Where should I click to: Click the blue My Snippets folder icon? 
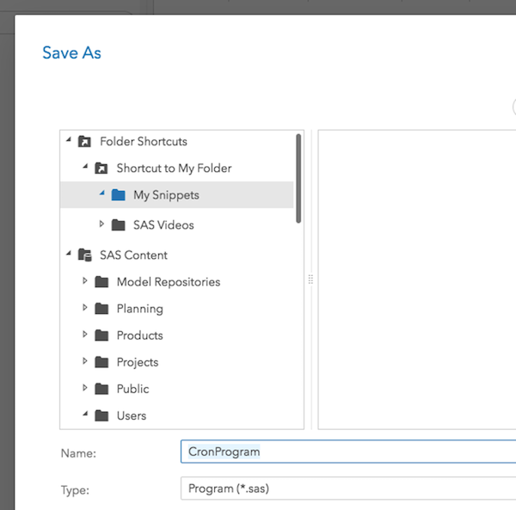coord(118,195)
